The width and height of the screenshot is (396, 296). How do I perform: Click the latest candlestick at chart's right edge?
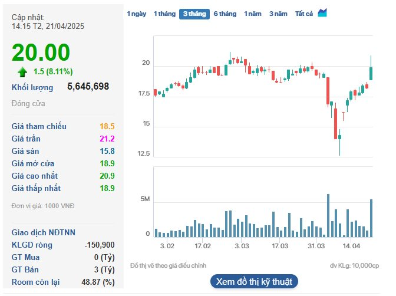371,72
